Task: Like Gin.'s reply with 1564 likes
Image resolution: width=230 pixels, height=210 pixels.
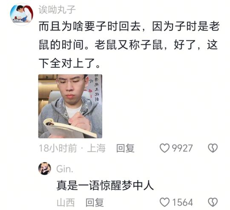Action: tap(164, 202)
